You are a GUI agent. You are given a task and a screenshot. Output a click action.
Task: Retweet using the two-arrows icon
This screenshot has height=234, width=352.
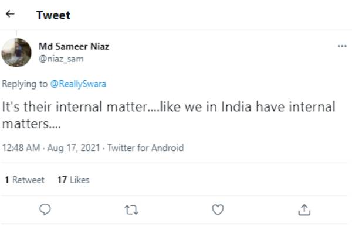(131, 210)
